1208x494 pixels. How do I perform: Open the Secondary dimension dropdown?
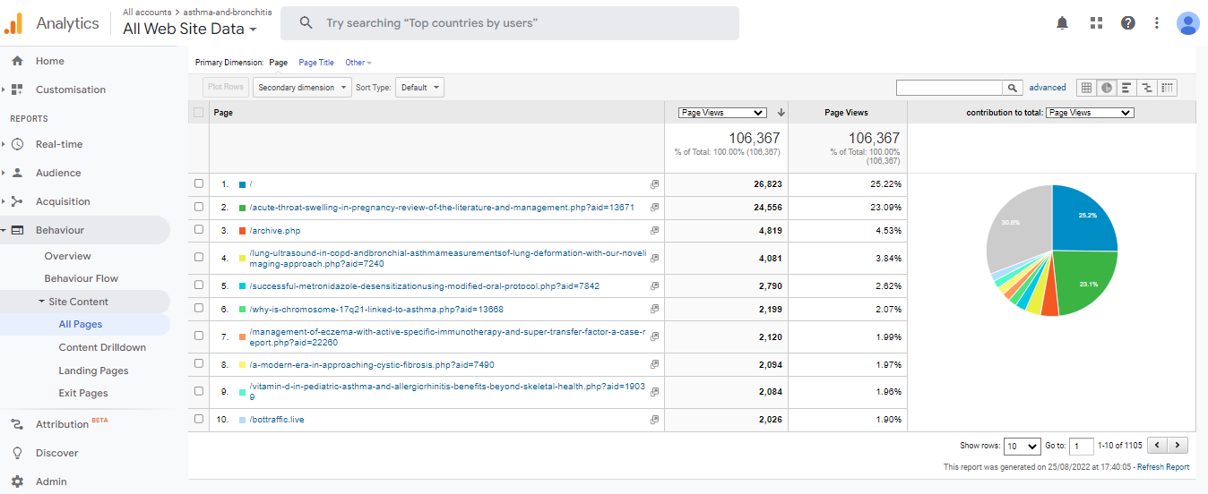302,88
